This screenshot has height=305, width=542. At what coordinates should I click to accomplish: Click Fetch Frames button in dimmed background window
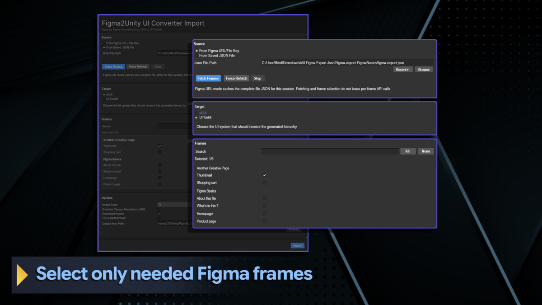click(x=113, y=66)
